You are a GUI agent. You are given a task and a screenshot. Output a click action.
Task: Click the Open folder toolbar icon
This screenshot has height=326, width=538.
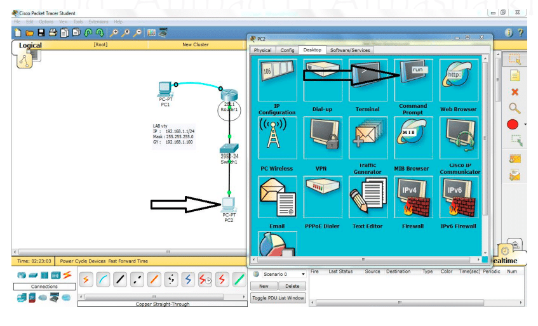(29, 33)
